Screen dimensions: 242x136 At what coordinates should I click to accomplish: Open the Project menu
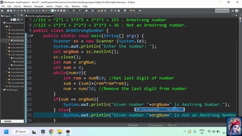pyautogui.click(x=59, y=6)
